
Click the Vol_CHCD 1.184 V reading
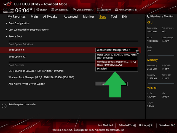click(x=165, y=78)
